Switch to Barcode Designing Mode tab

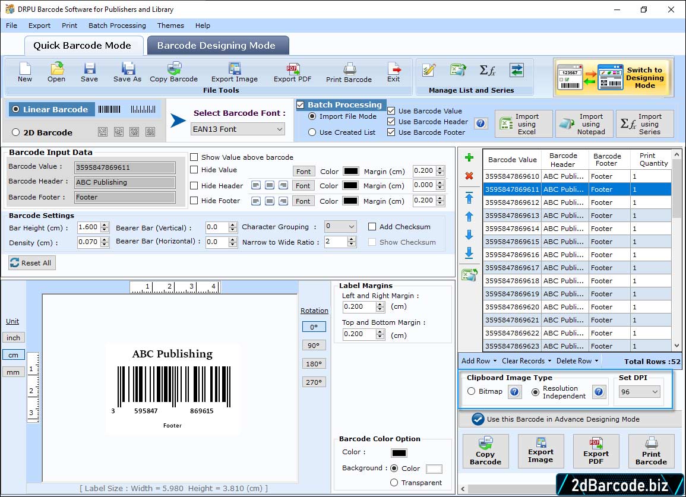click(218, 46)
